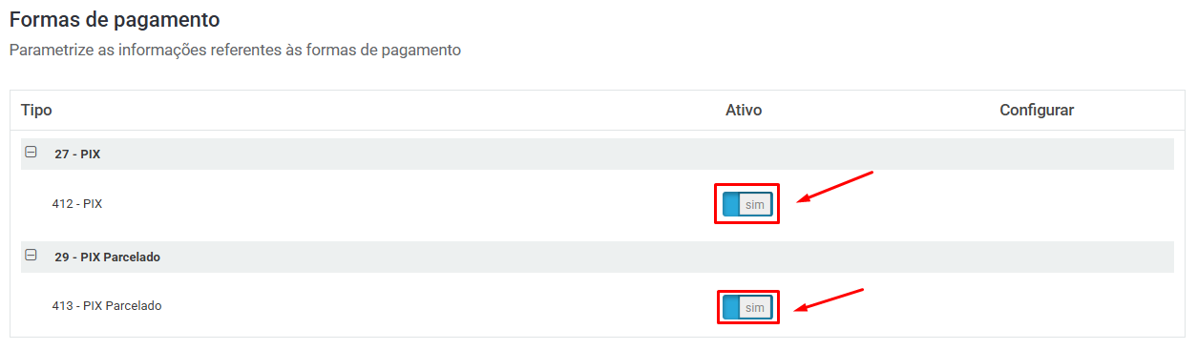The width and height of the screenshot is (1197, 350).
Task: Click the sim label on 412 - PIX switch
Action: tap(754, 204)
